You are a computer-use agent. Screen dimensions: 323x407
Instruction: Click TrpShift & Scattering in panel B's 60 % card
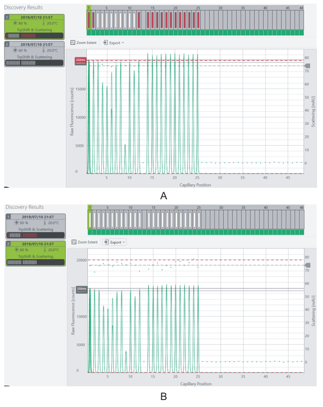35,256
